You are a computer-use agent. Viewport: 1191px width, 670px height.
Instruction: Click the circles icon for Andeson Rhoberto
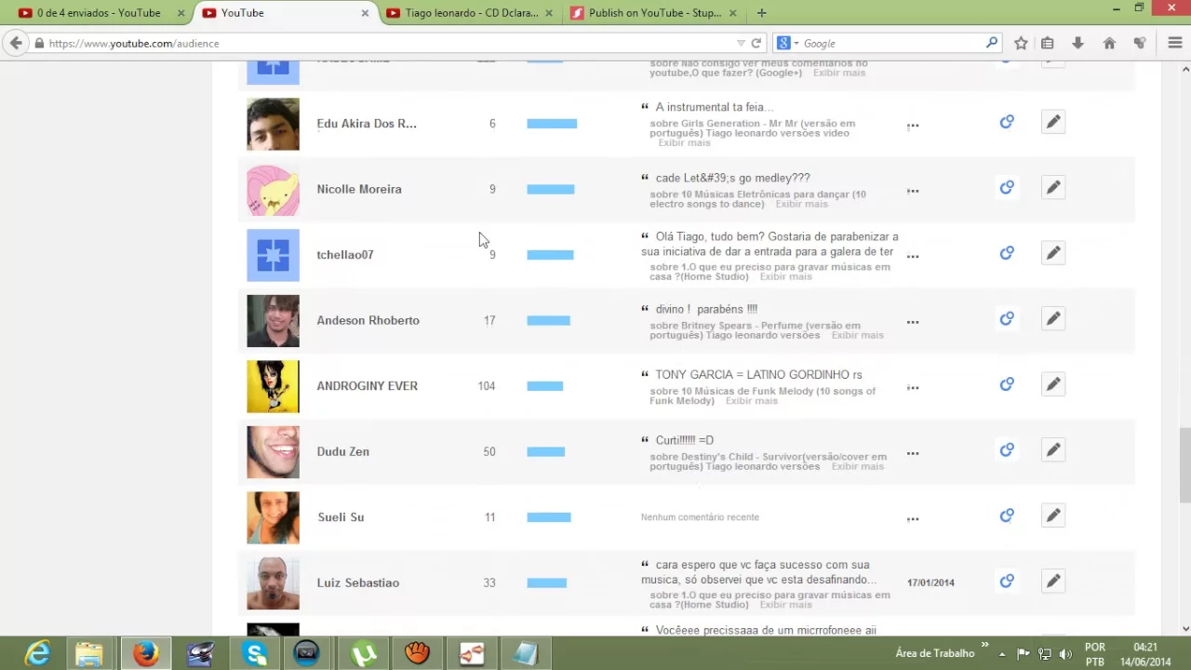pos(1007,319)
